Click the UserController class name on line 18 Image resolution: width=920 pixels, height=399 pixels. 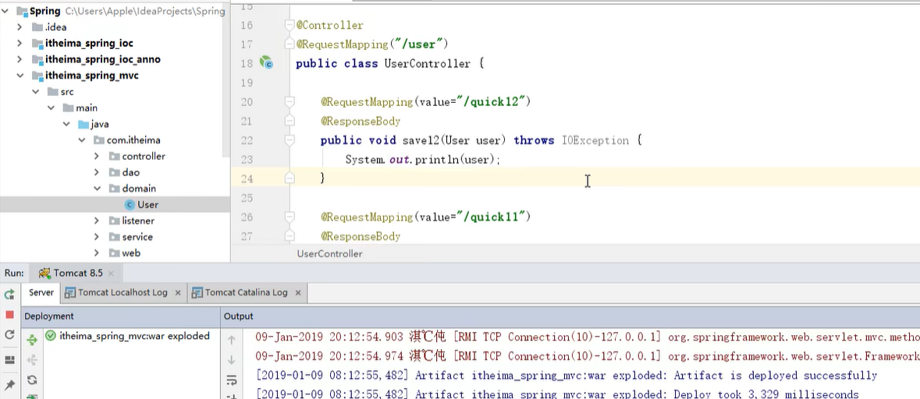(x=427, y=63)
